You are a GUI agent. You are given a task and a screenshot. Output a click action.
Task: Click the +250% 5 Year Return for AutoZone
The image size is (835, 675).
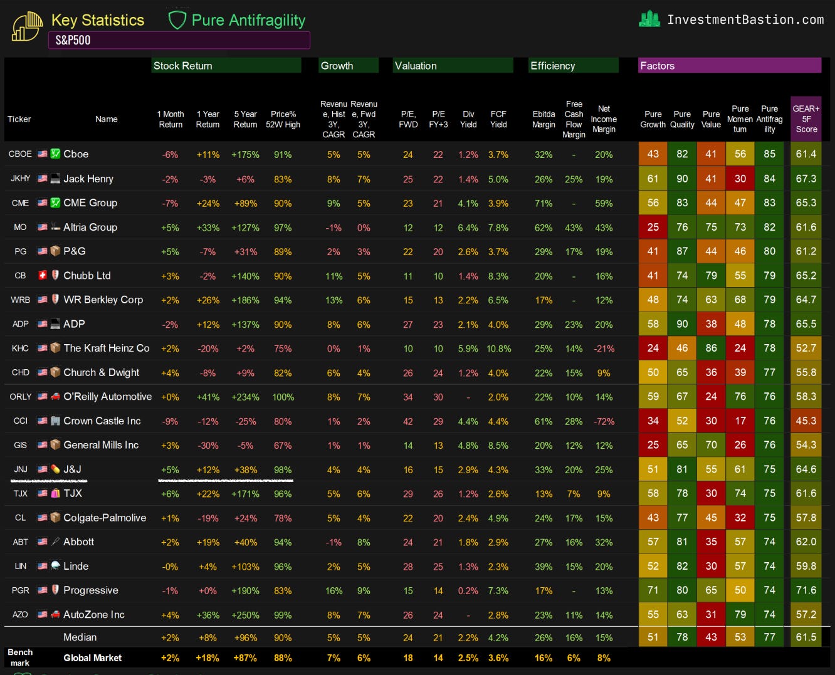(246, 615)
